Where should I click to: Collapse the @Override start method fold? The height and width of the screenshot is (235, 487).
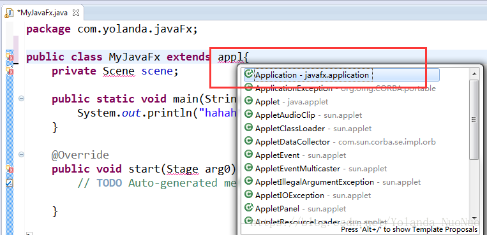(x=22, y=155)
